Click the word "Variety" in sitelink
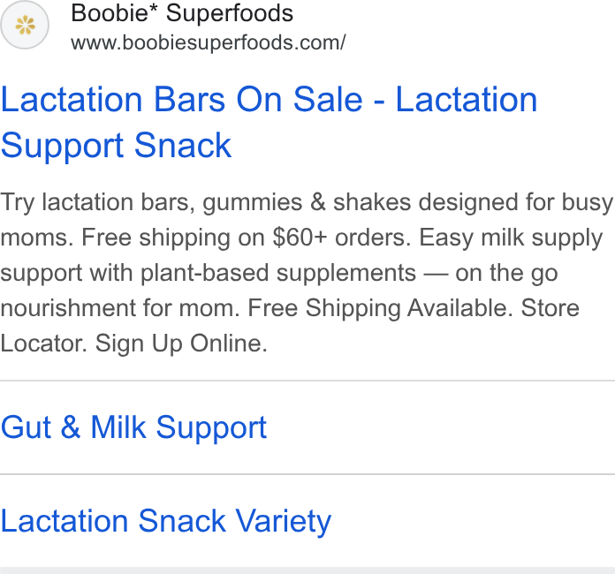This screenshot has height=574, width=615. pyautogui.click(x=283, y=522)
